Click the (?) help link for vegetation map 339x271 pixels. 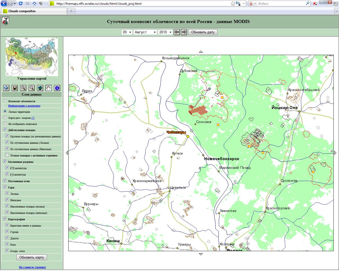33,118
